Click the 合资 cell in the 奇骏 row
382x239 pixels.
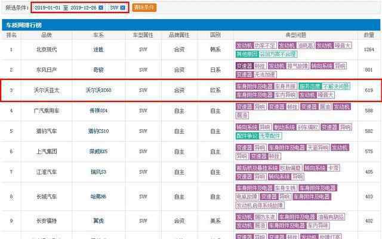tap(179, 70)
